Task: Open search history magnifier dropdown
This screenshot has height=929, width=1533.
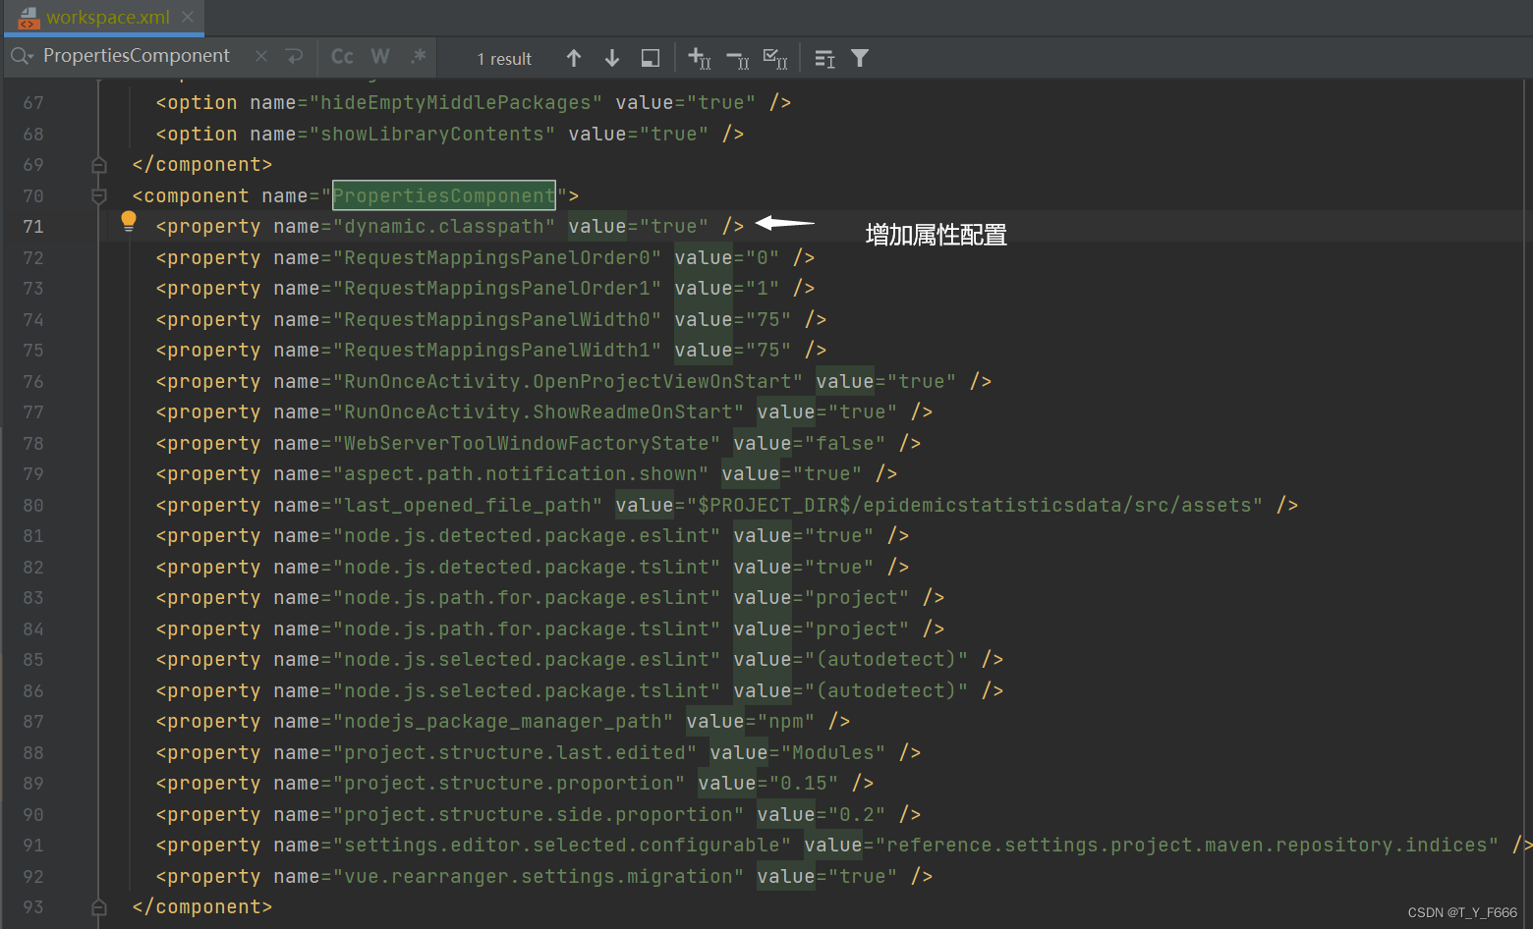Action: [x=22, y=57]
